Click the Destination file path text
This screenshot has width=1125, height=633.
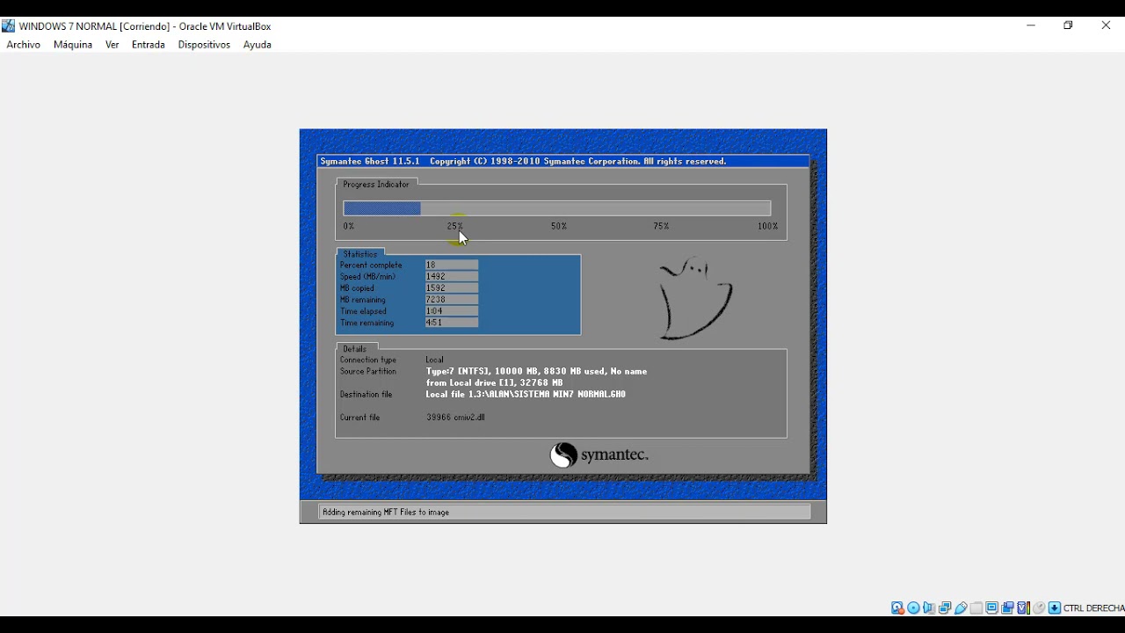(x=526, y=395)
